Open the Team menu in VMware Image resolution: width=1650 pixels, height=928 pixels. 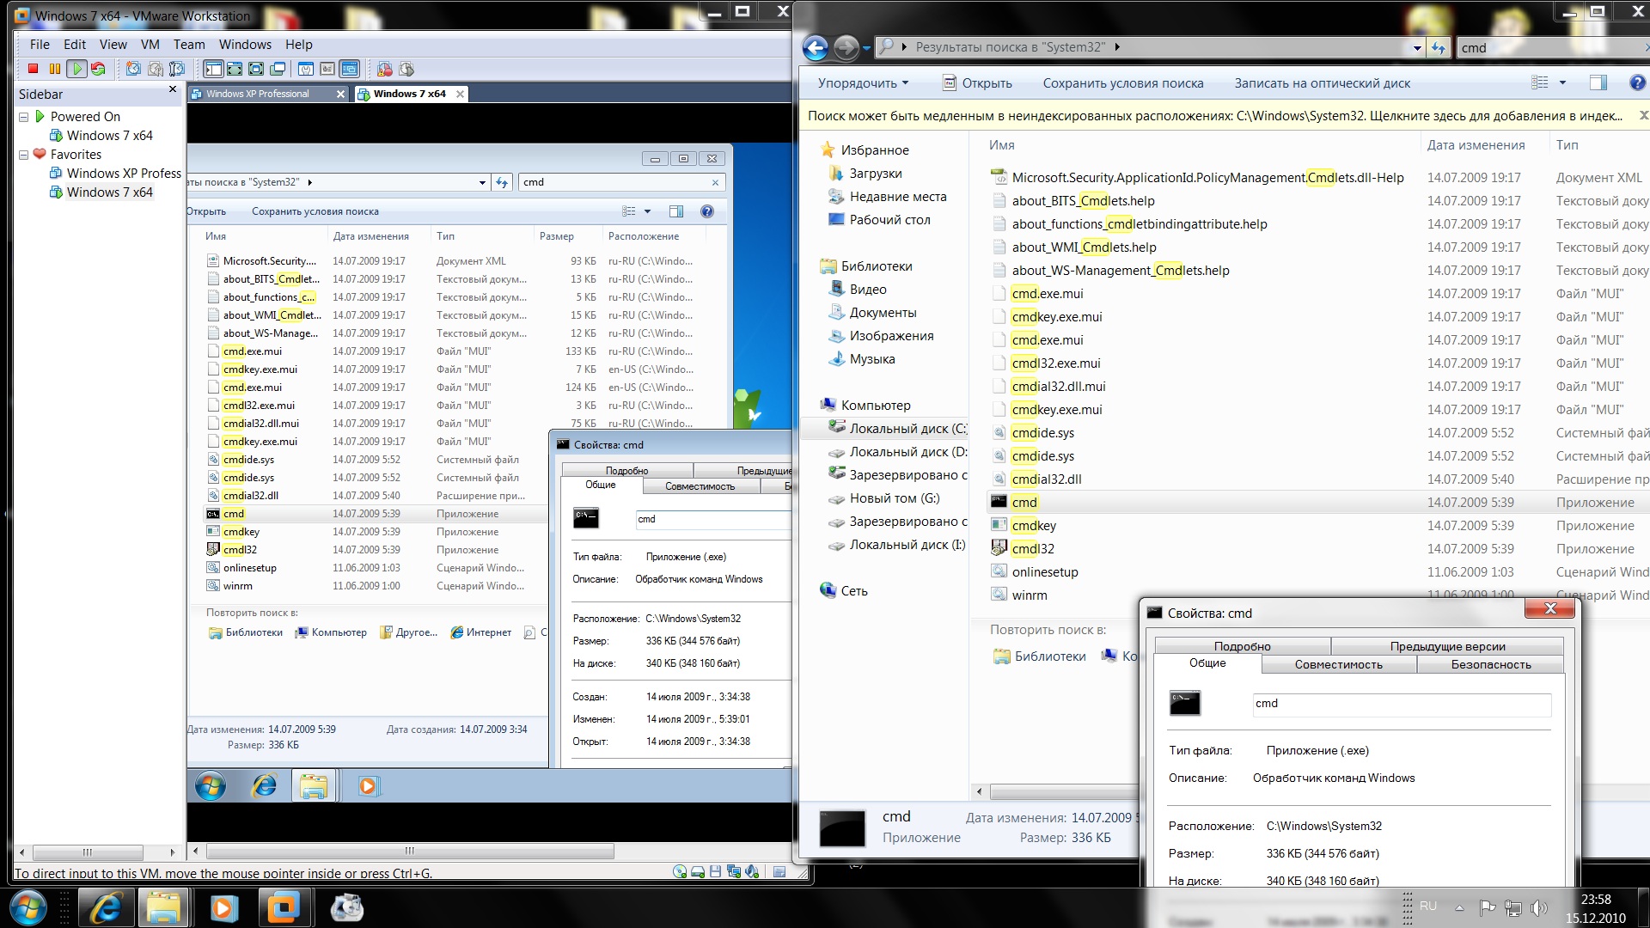pos(189,45)
